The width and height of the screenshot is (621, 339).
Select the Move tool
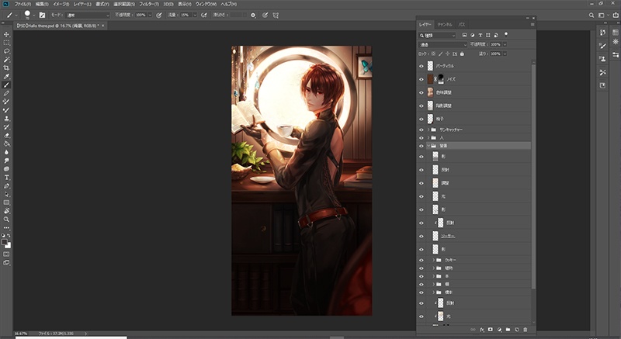pos(6,35)
